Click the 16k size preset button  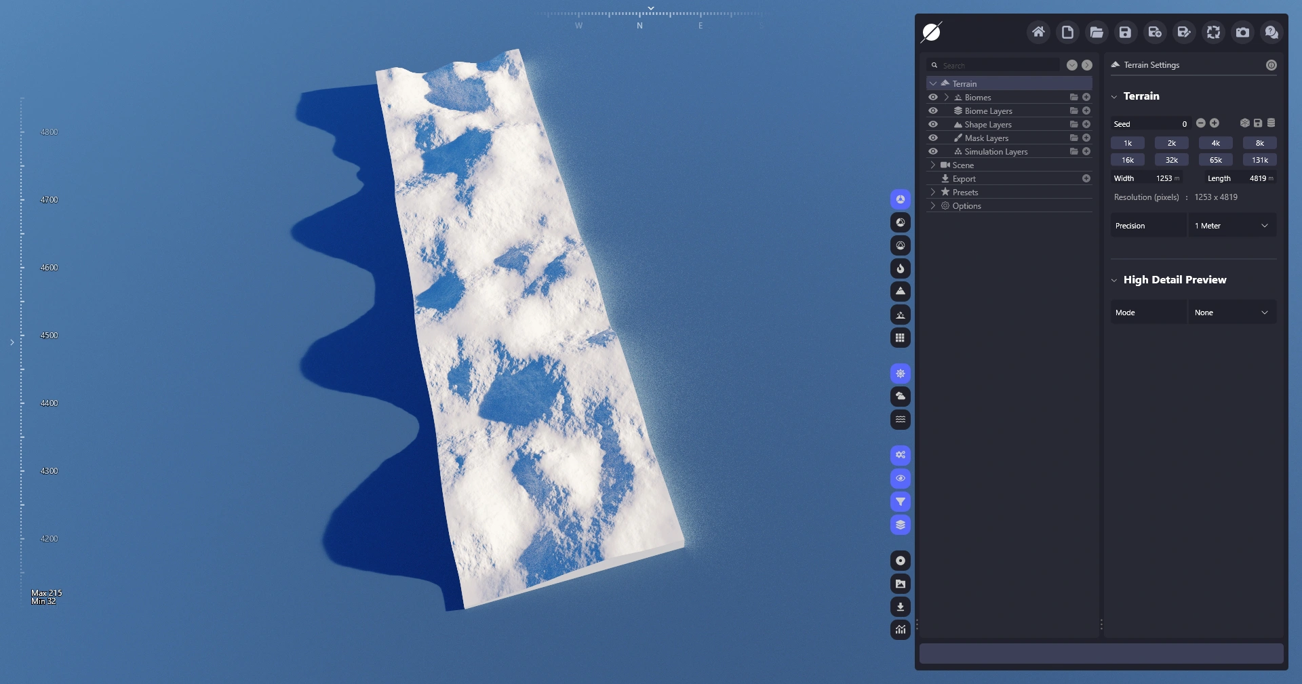[x=1127, y=160]
